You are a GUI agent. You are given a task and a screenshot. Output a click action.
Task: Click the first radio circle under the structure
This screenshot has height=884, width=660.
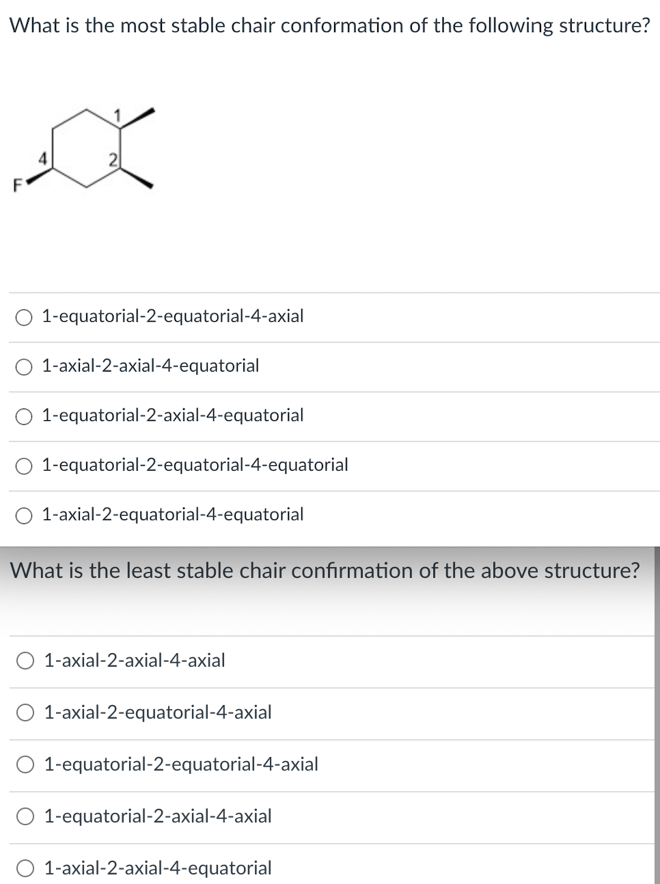[x=25, y=316]
